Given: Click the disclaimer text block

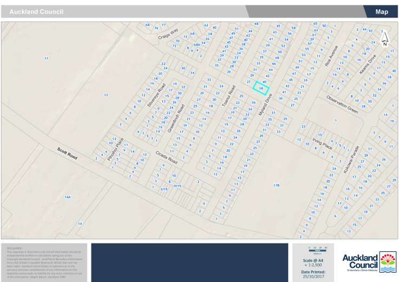Looking at the screenshot, I should point(44,262).
